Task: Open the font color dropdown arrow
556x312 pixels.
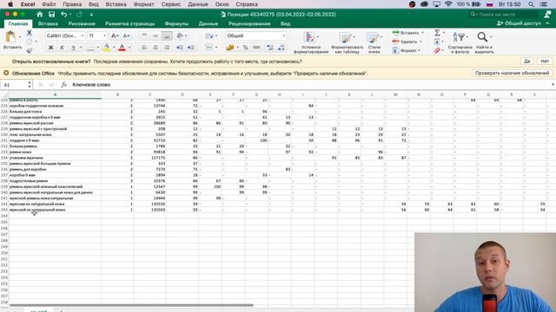Action: click(x=129, y=48)
